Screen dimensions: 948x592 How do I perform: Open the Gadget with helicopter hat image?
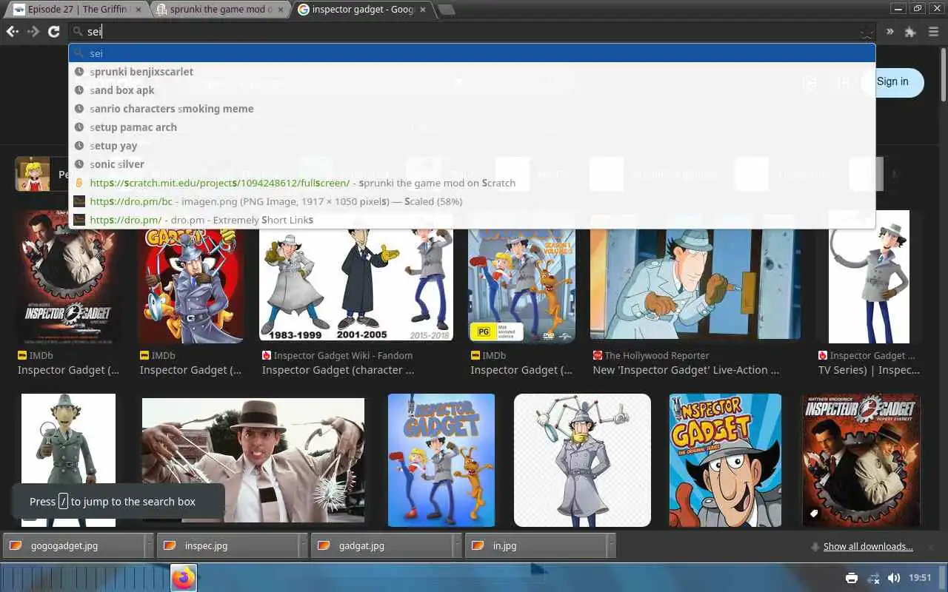pyautogui.click(x=582, y=460)
